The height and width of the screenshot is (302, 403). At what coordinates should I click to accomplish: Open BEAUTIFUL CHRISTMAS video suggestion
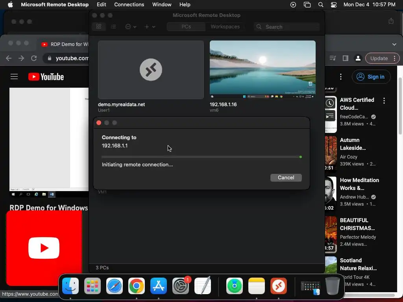pyautogui.click(x=357, y=224)
